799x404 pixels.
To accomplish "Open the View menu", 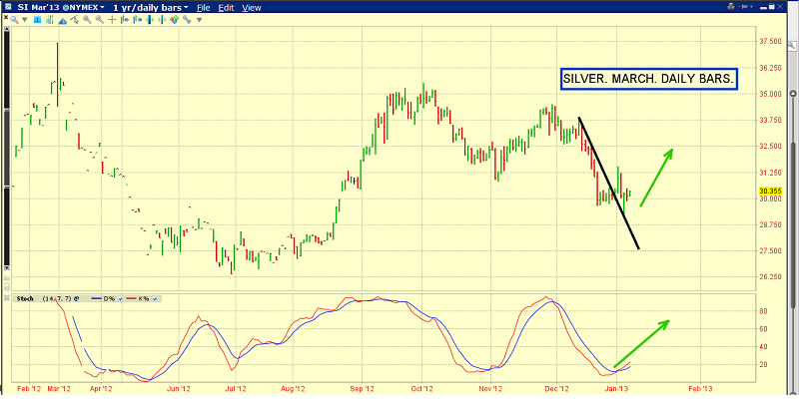I will [251, 7].
